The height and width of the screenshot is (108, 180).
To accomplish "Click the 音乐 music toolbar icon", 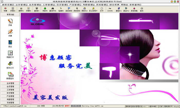I will coord(141,9).
